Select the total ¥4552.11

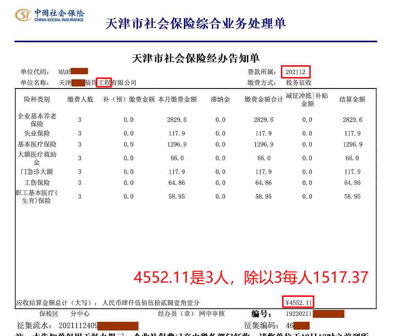click(299, 303)
